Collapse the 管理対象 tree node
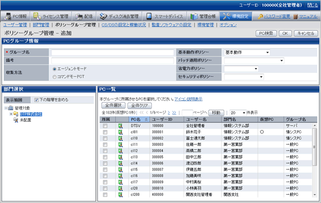The height and width of the screenshot is (203, 321). (x=6, y=108)
